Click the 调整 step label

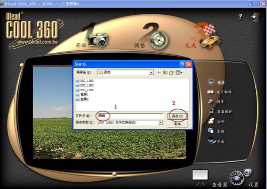(x=139, y=45)
